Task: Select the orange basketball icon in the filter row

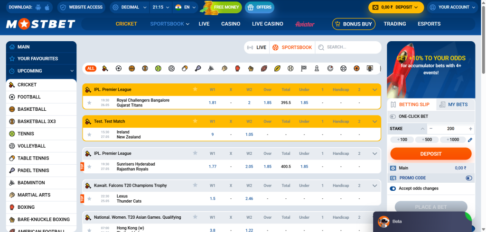Action: [x=132, y=68]
